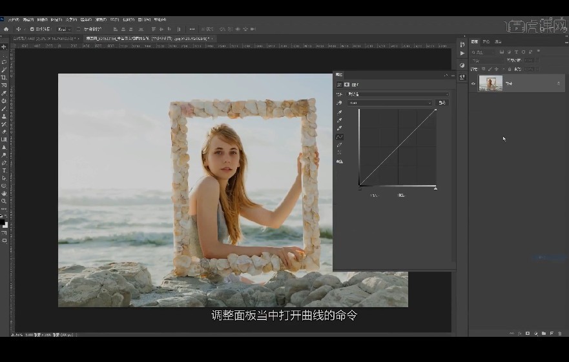
Task: Open the Curves preset dropdown
Action: pyautogui.click(x=398, y=94)
